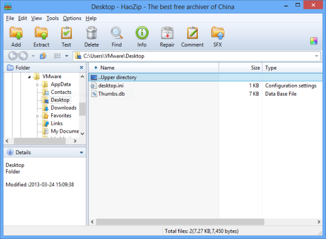Click the Repair archive icon
The image size is (326, 239).
click(x=167, y=33)
